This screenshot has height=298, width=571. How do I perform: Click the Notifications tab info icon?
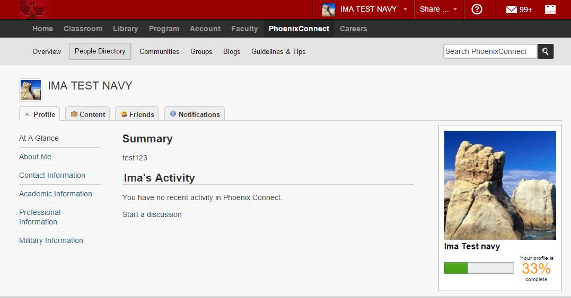(x=173, y=114)
